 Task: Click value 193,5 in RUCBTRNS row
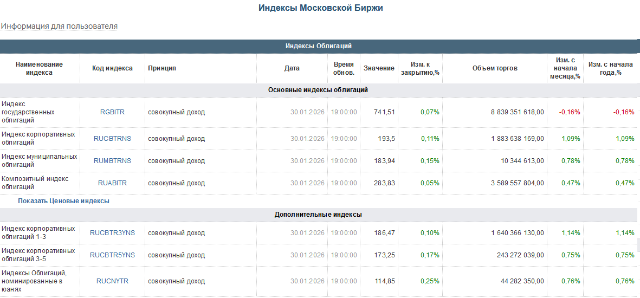coord(387,138)
